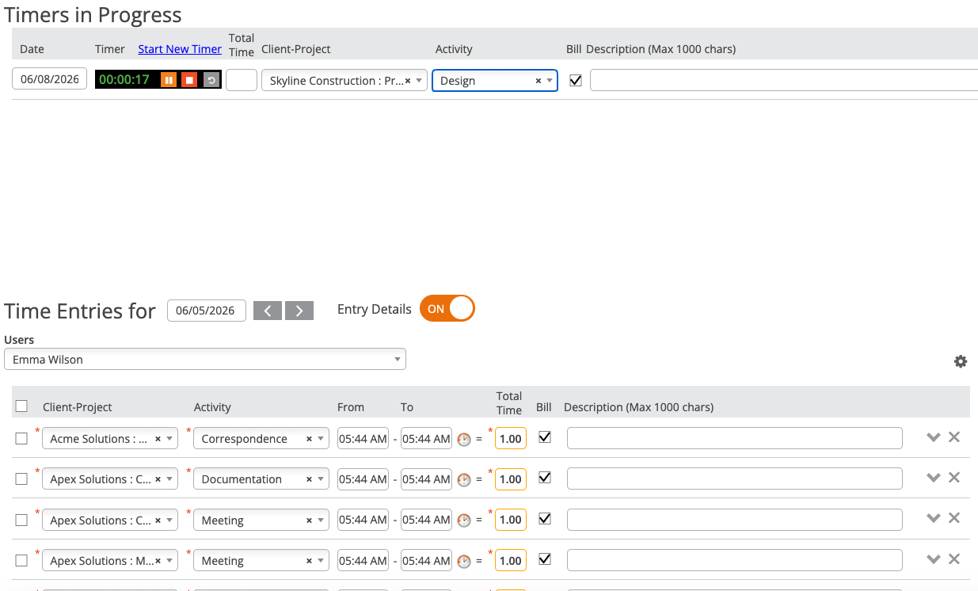Check the select-all entries checkbox in the header

click(x=21, y=406)
